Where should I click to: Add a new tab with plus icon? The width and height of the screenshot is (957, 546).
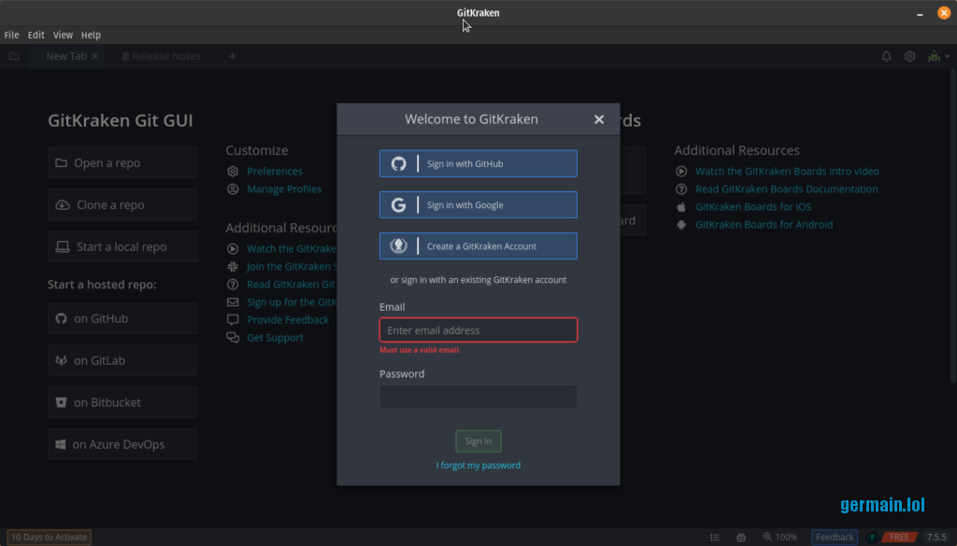point(233,56)
